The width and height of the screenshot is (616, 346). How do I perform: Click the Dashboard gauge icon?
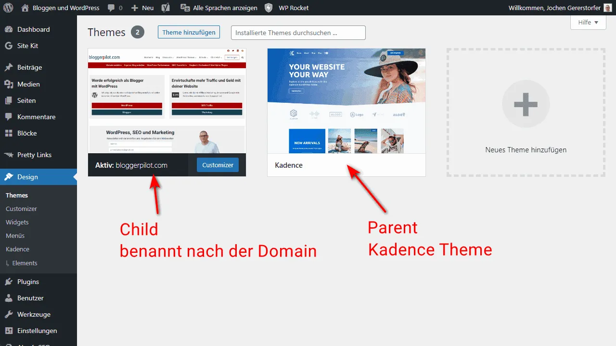point(9,29)
